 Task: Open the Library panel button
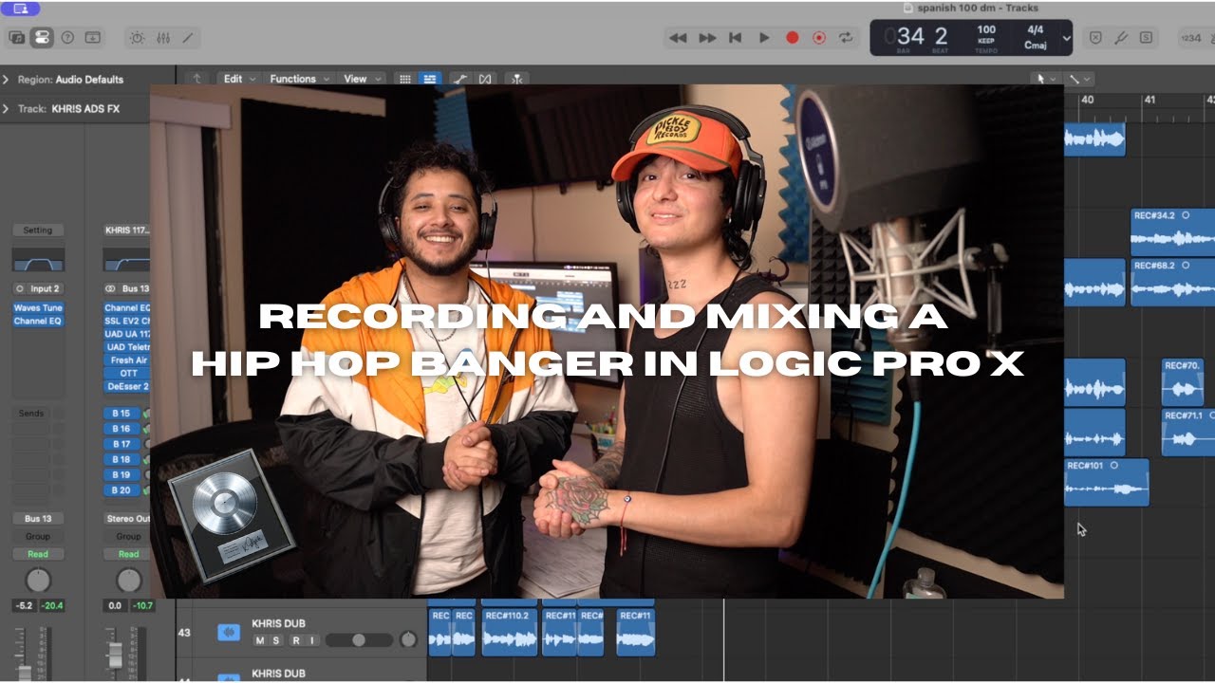tap(17, 38)
